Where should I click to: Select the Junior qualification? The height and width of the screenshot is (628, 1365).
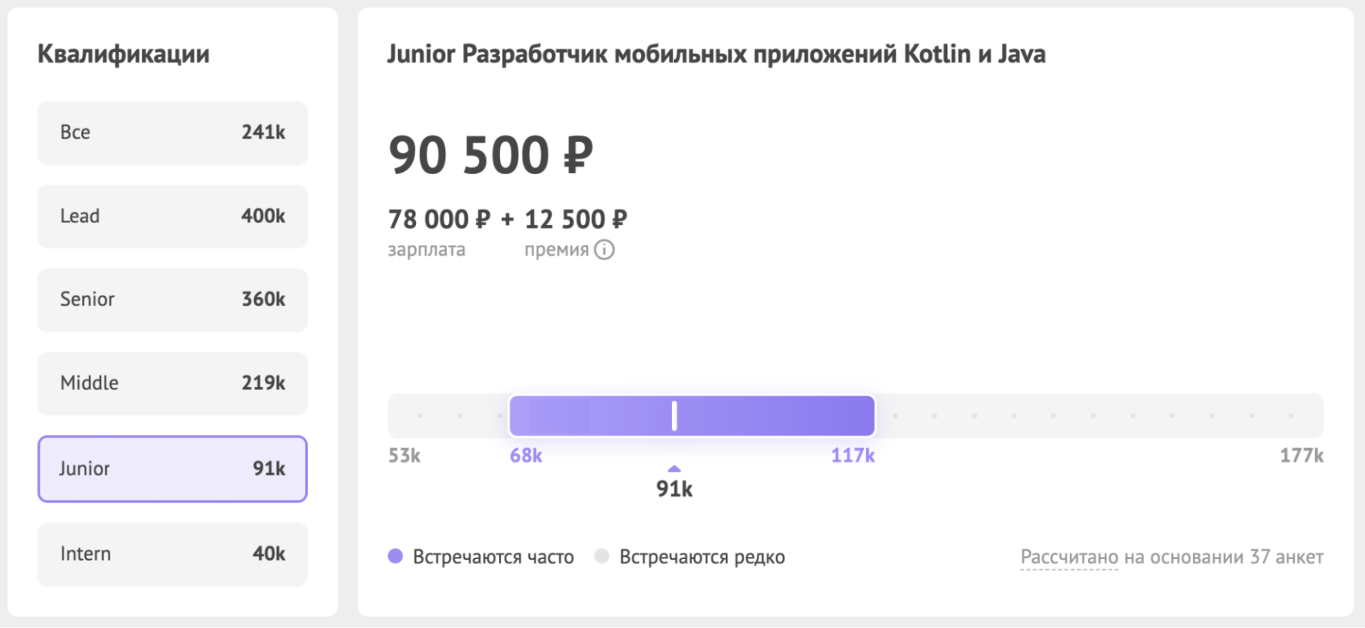[172, 469]
